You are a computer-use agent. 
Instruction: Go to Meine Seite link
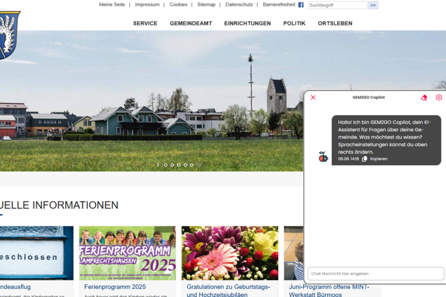click(x=111, y=4)
